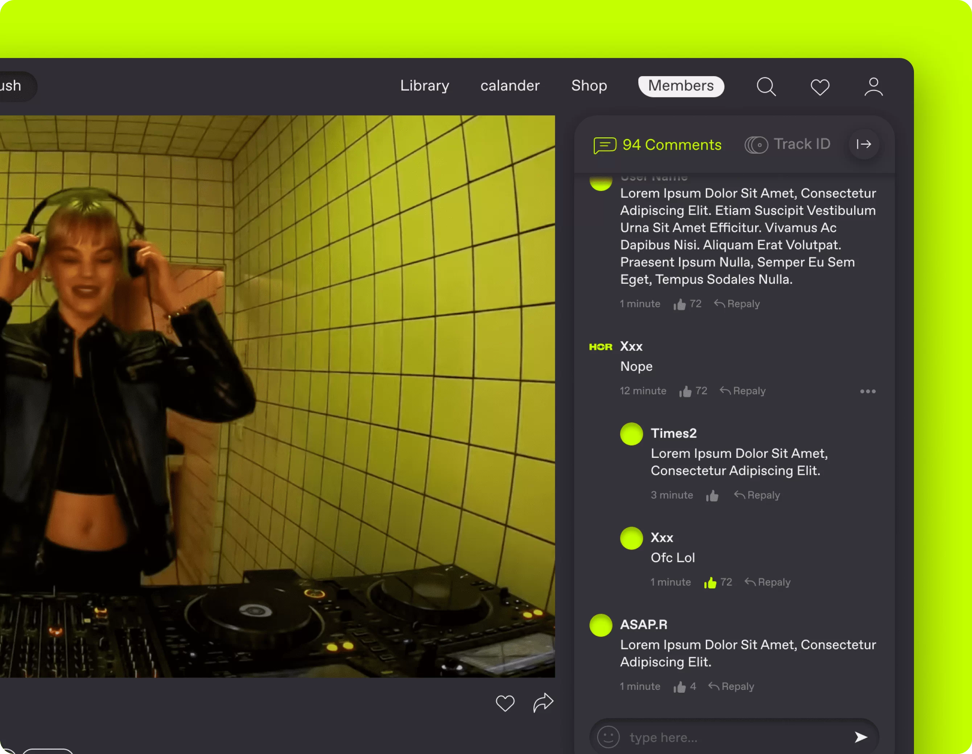
Task: Switch to the Track ID tab
Action: point(787,144)
